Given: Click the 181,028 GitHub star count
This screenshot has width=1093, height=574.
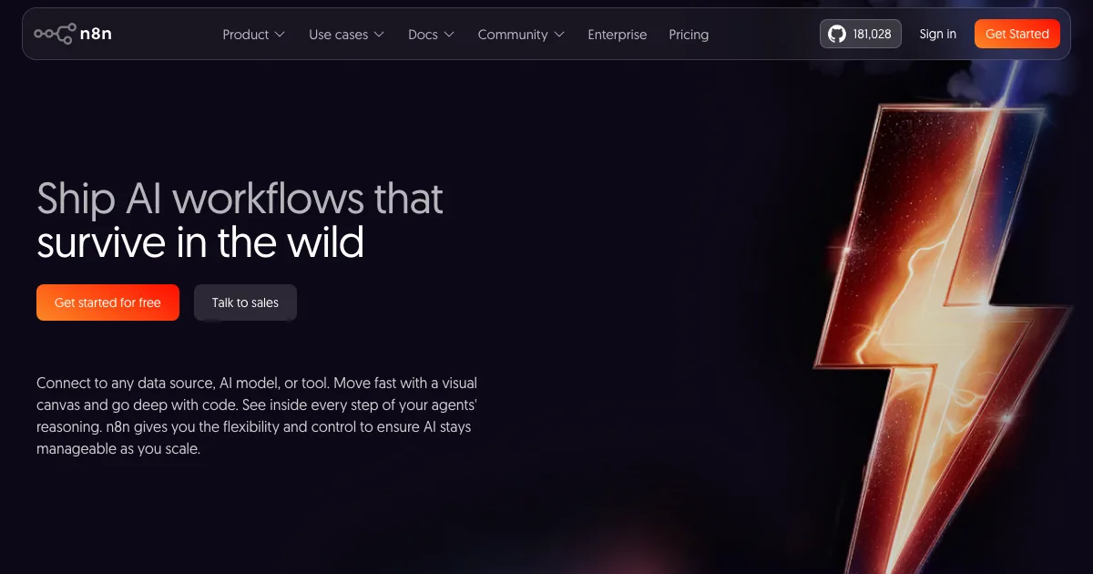Looking at the screenshot, I should [x=873, y=35].
